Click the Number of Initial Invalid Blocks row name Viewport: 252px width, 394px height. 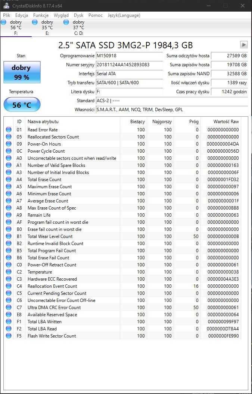click(x=58, y=172)
